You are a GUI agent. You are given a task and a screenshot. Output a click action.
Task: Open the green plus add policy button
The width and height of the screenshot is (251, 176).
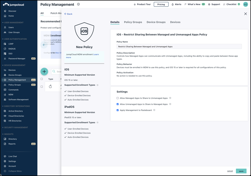pyautogui.click(x=44, y=71)
